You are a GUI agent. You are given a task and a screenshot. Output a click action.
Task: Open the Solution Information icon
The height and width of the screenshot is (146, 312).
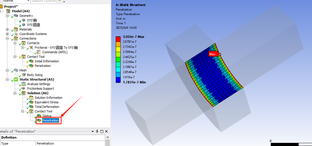click(31, 98)
